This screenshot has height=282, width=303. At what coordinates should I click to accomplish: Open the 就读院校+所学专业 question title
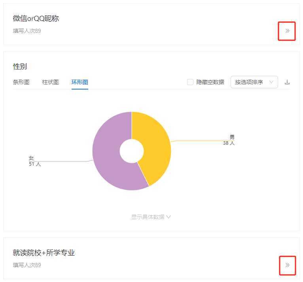point(44,253)
